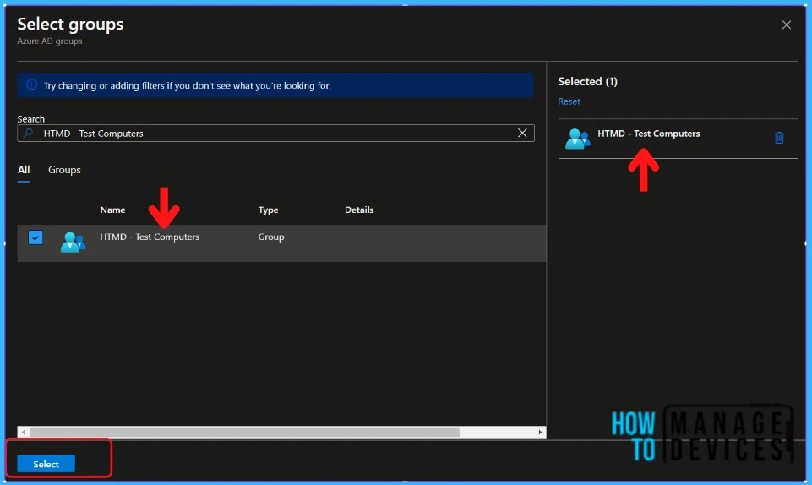Click HTMD - Test Computers in Selected pane
Viewport: 812px width, 485px height.
pos(648,134)
